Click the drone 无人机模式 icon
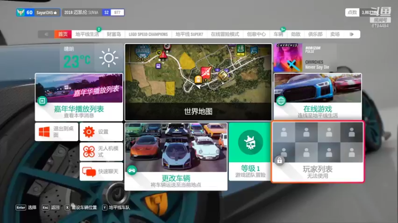 pyautogui.click(x=89, y=152)
